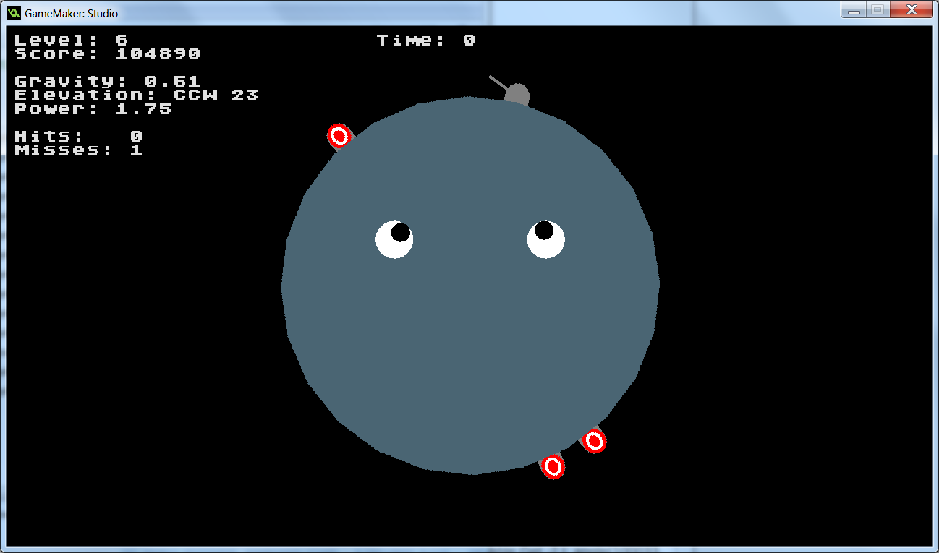Close the GameMaker: Studio window
This screenshot has height=553, width=939.
[912, 10]
